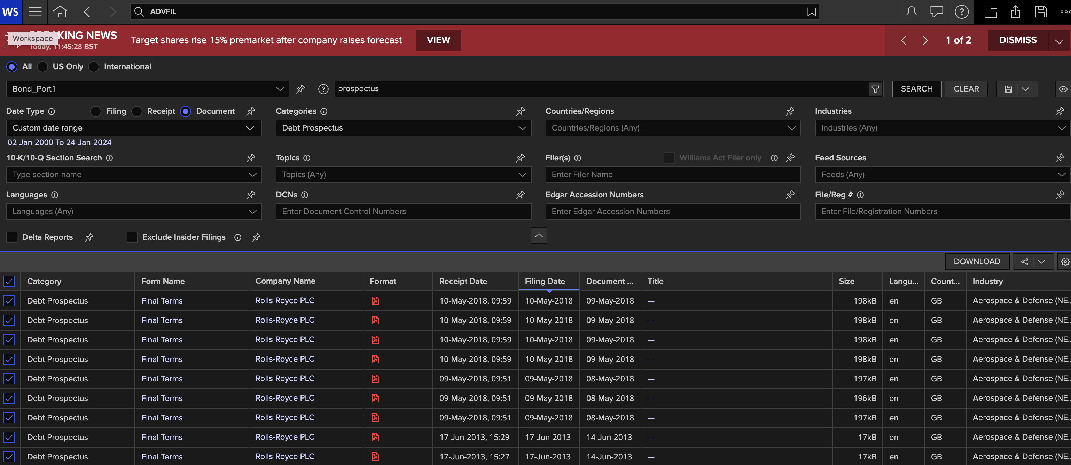Screen dimensions: 1071x465
Task: Open the Topics (Any) dropdown
Action: (x=403, y=174)
